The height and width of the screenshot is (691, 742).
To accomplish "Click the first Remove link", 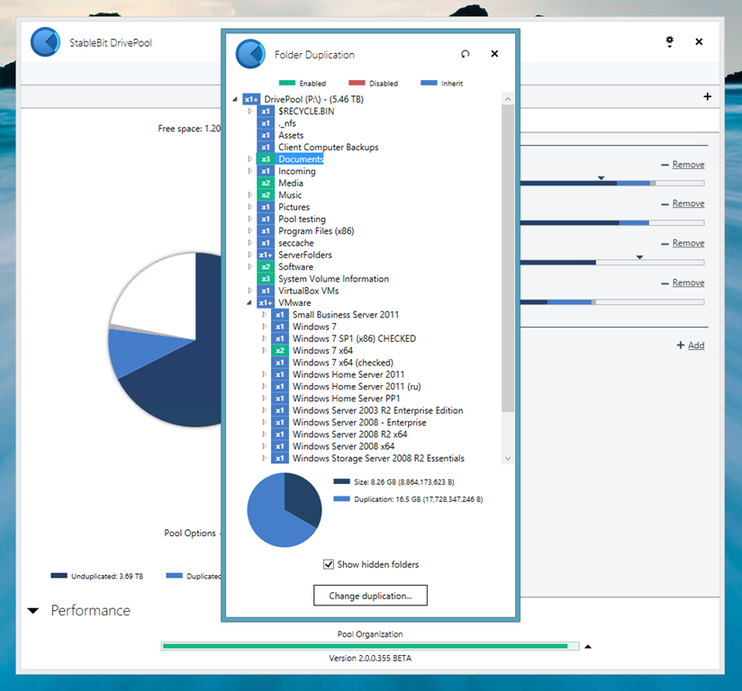I will coord(688,165).
